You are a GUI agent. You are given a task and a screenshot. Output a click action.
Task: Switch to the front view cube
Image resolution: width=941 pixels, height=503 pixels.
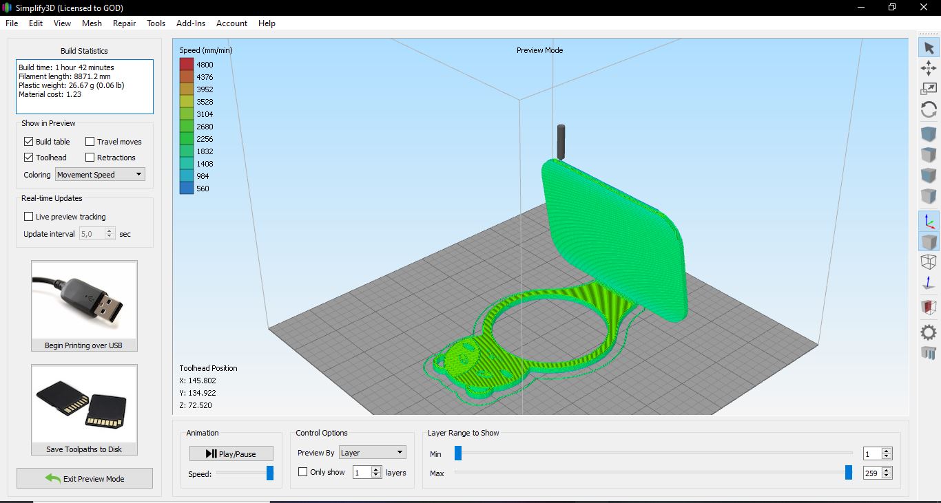(929, 175)
